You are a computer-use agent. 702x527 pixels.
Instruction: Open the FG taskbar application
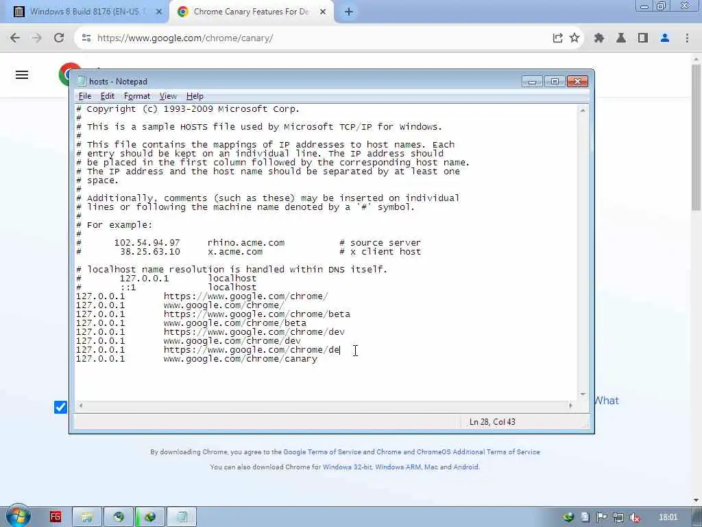tap(55, 517)
